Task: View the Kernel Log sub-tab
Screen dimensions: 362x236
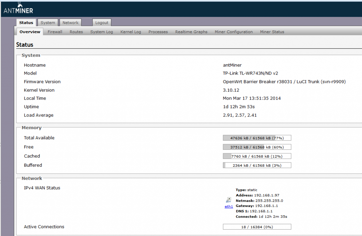Action: coord(131,32)
